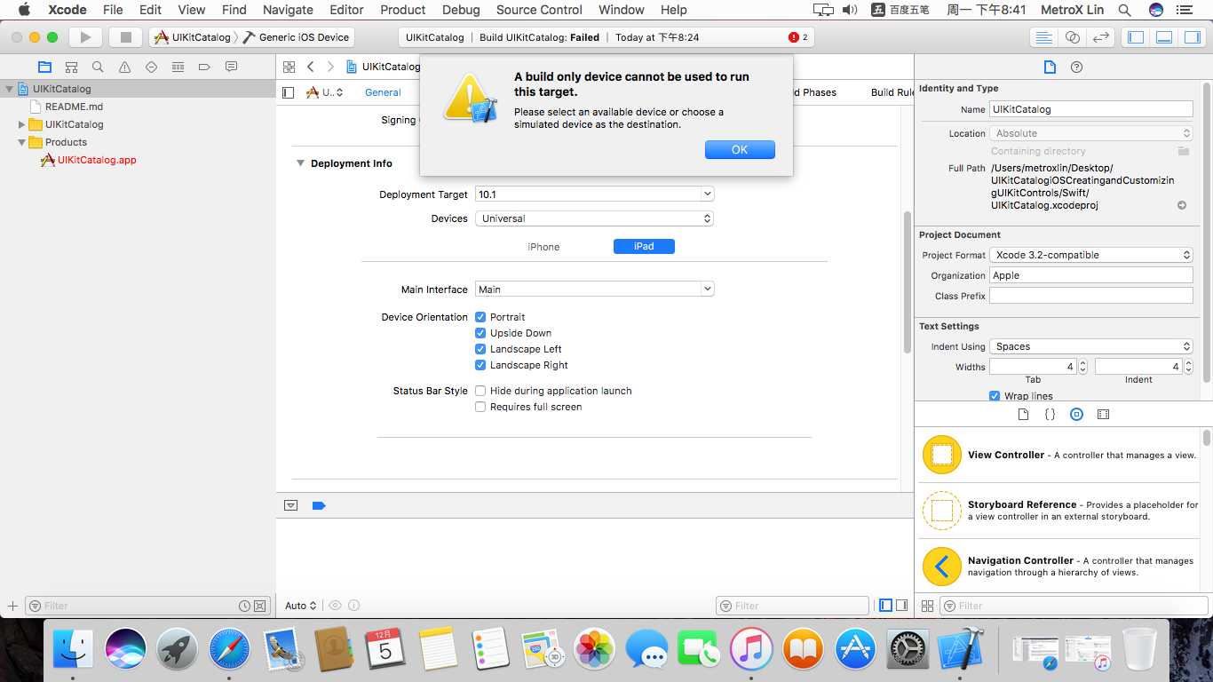Open the File Template library

tap(1023, 414)
